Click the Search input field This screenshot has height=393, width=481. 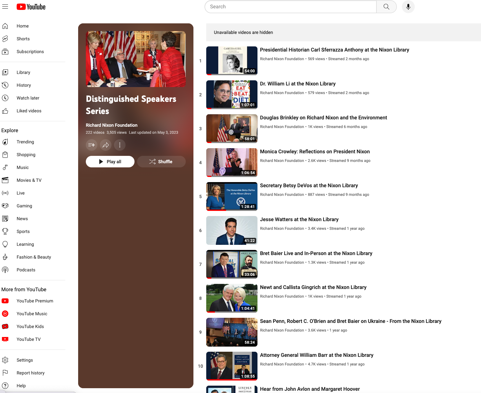click(290, 7)
